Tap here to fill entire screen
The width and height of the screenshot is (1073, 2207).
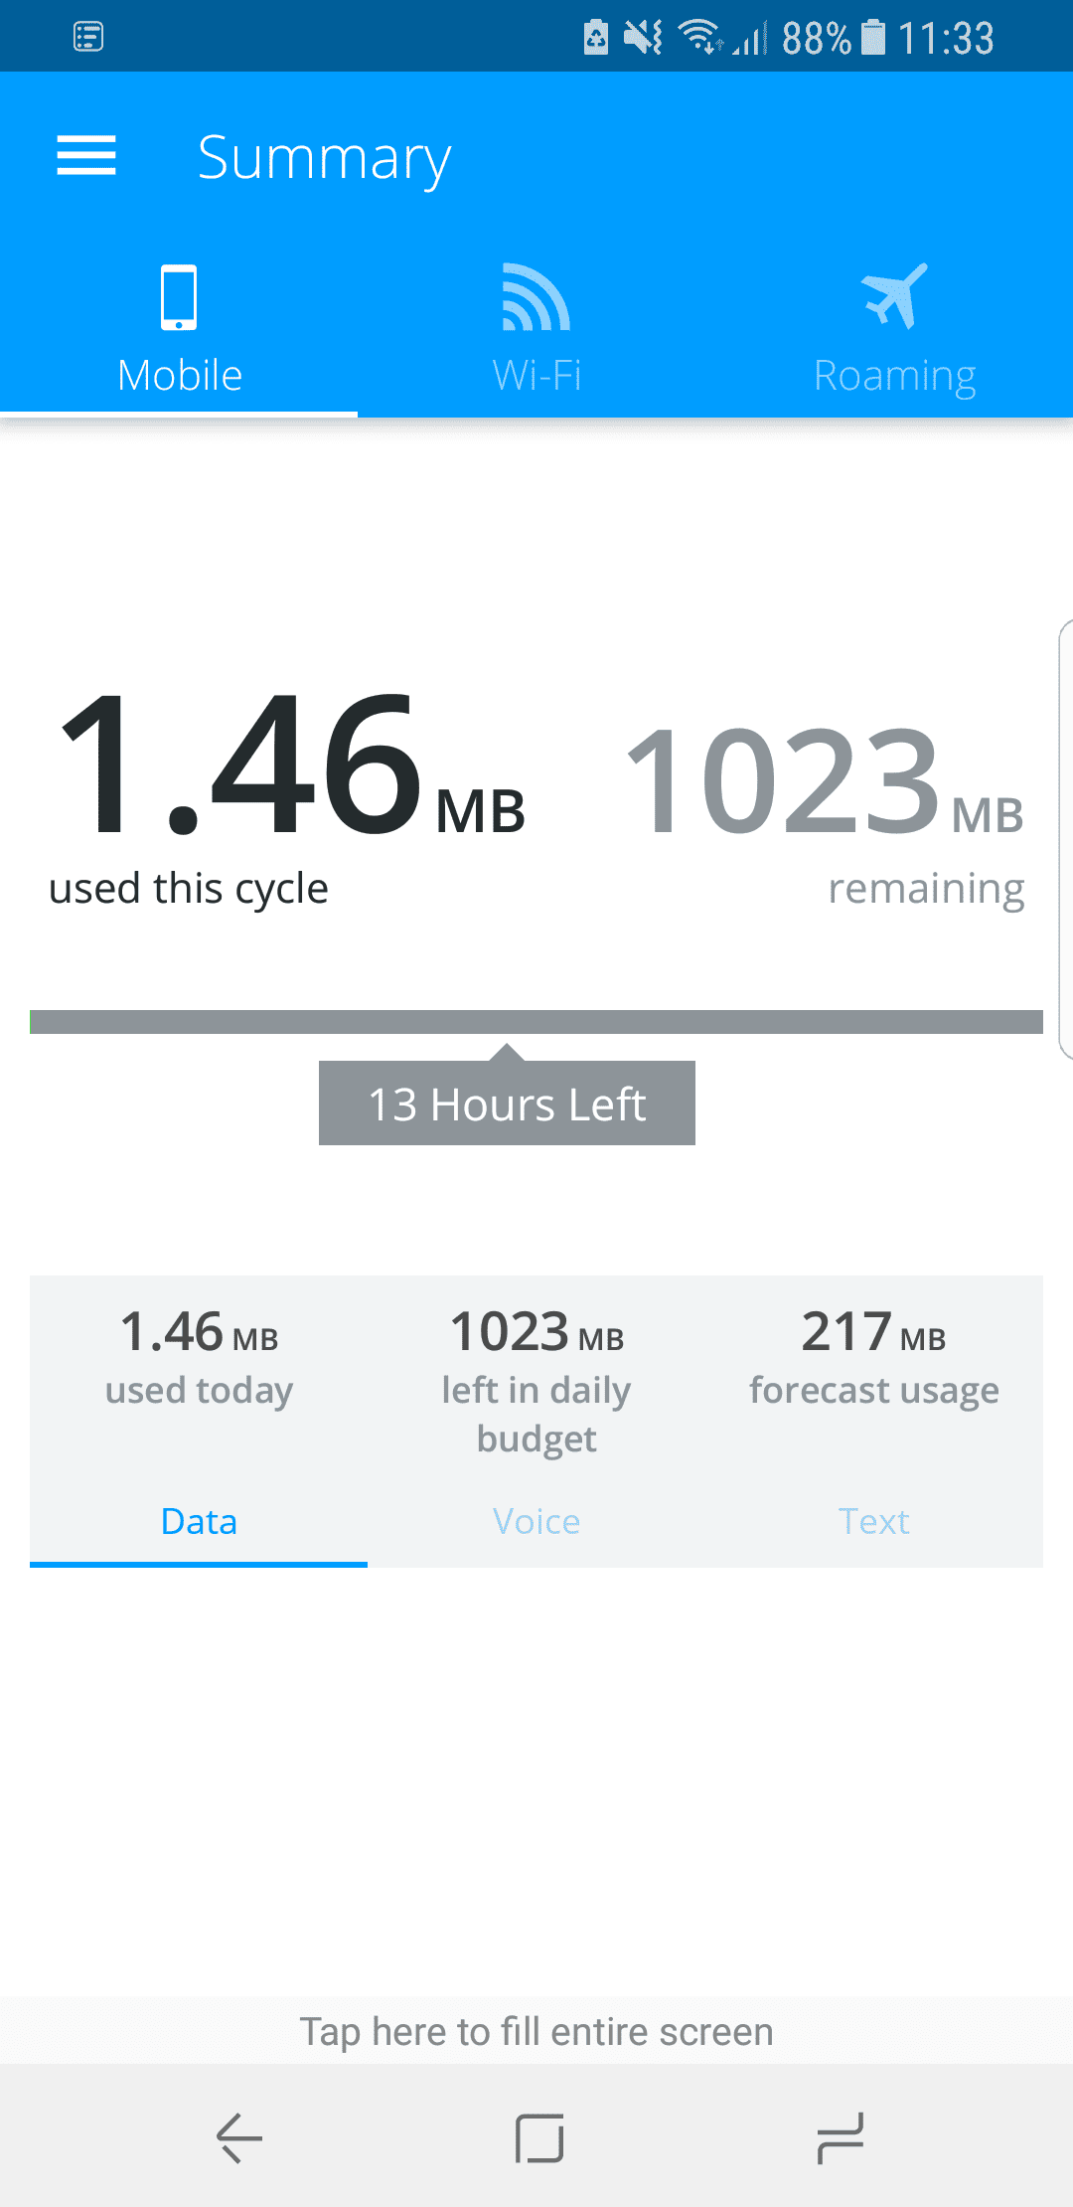[x=536, y=2031]
